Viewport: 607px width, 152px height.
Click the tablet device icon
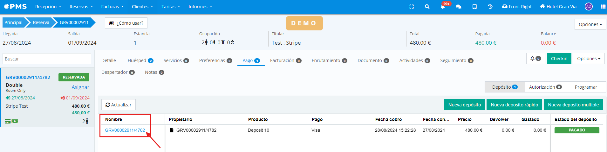point(474,7)
